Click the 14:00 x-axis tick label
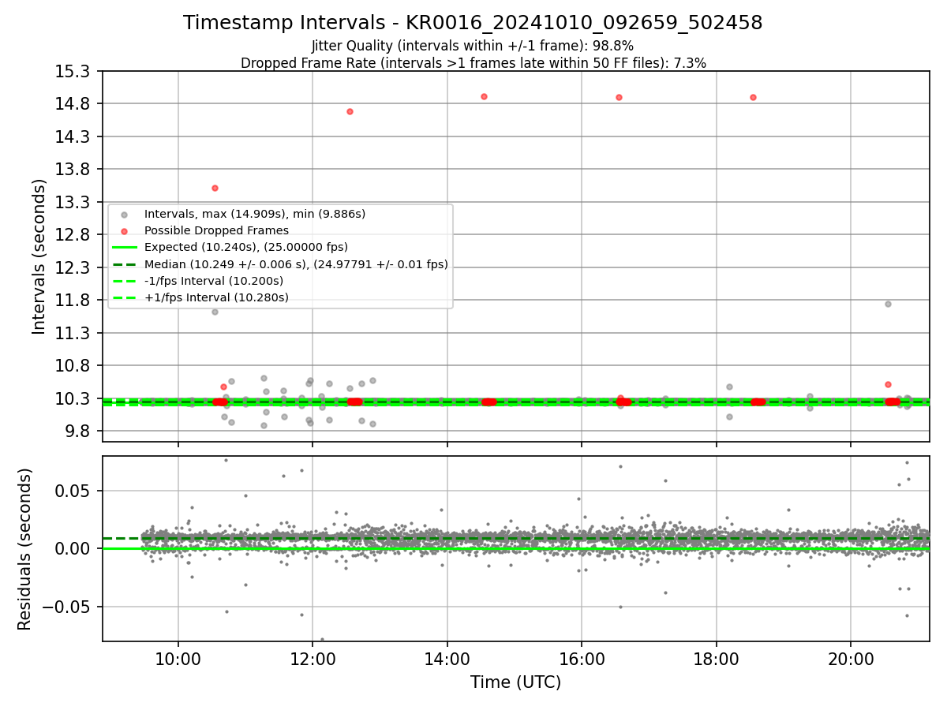The width and height of the screenshot is (947, 710). 447,659
